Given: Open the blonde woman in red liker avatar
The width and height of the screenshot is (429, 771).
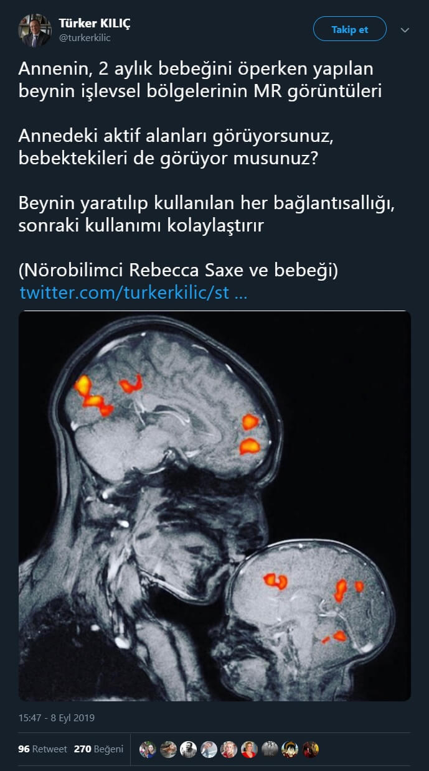Looking at the screenshot, I should (229, 749).
